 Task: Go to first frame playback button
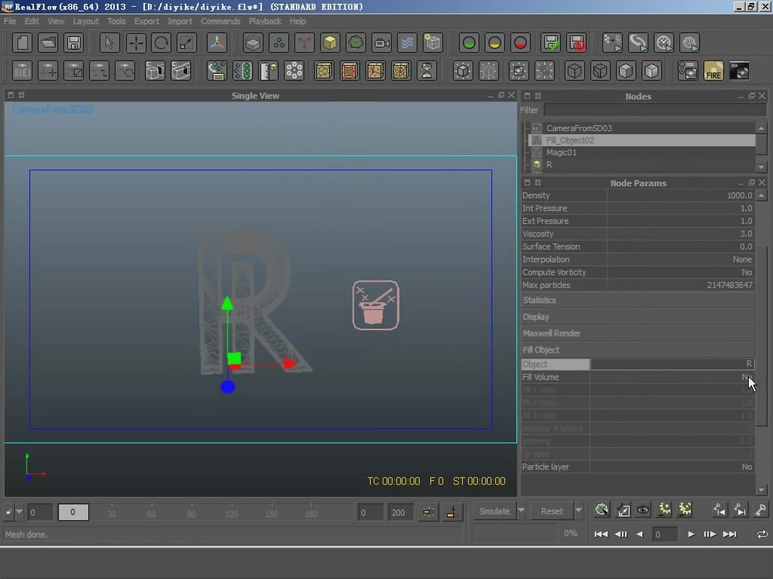[x=600, y=535]
